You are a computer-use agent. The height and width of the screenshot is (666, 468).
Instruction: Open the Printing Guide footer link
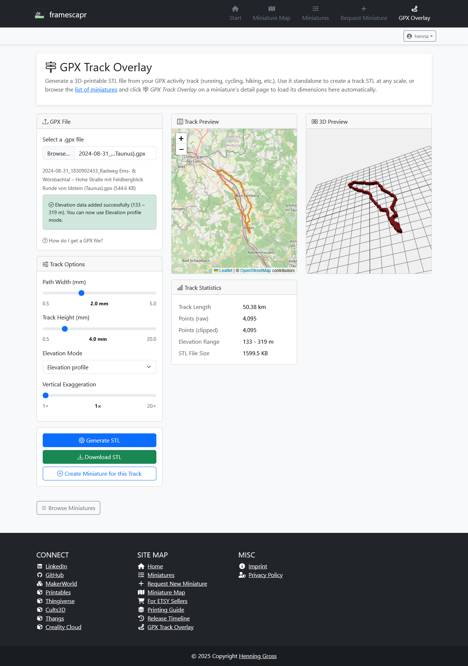(x=166, y=610)
